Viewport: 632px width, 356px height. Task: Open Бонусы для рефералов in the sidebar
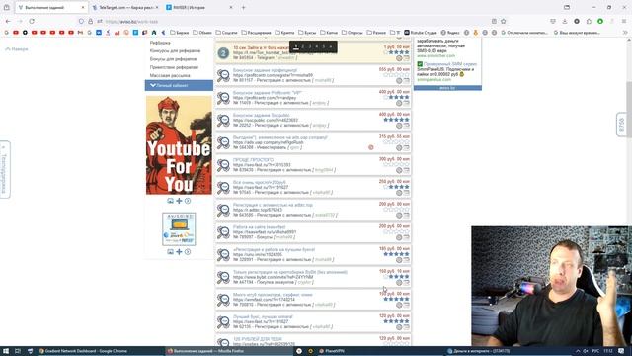(173, 59)
